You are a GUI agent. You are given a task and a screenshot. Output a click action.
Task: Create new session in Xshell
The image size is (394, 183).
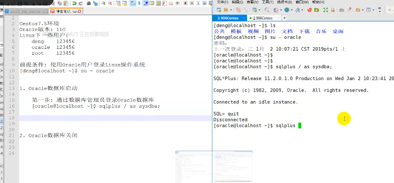click(219, 10)
